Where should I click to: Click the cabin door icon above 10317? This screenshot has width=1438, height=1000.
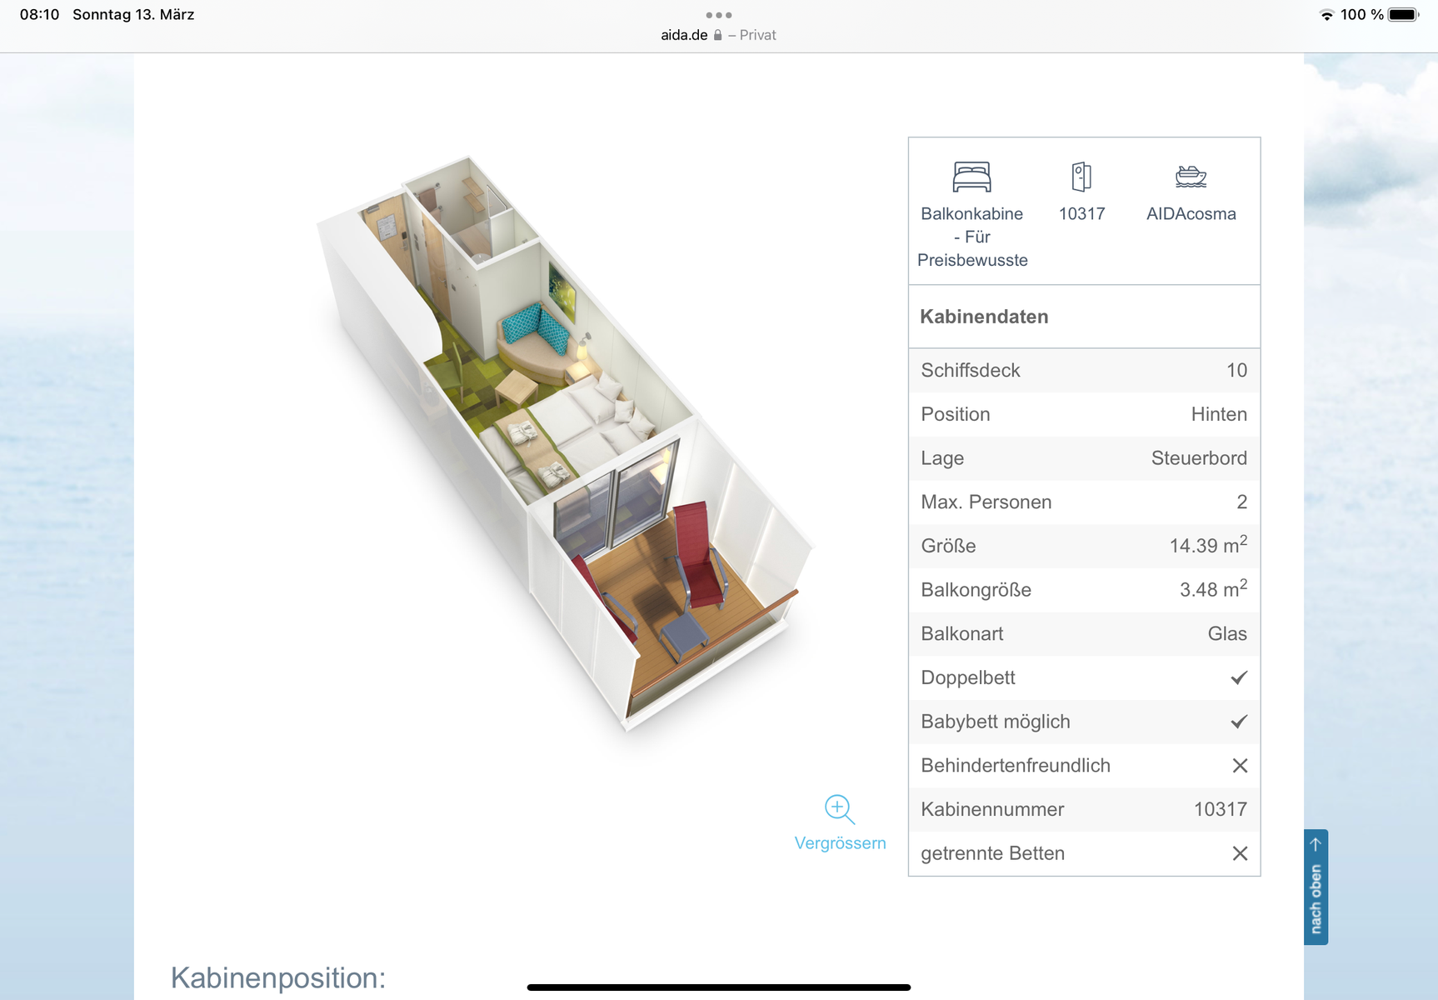point(1081,177)
